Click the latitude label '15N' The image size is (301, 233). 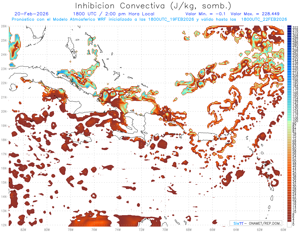point(4,182)
